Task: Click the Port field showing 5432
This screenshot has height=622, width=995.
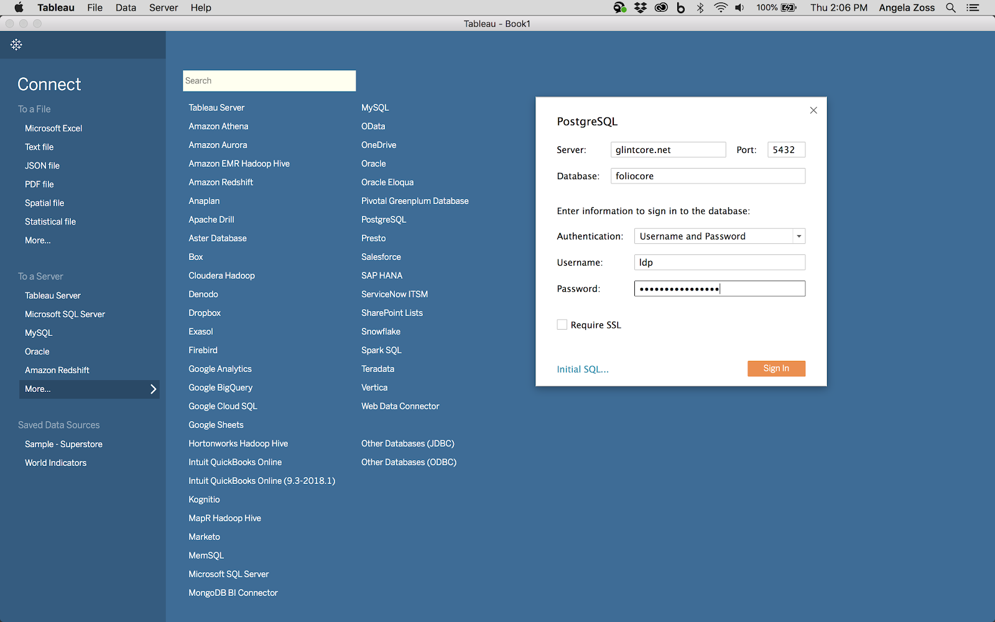Action: 786,150
